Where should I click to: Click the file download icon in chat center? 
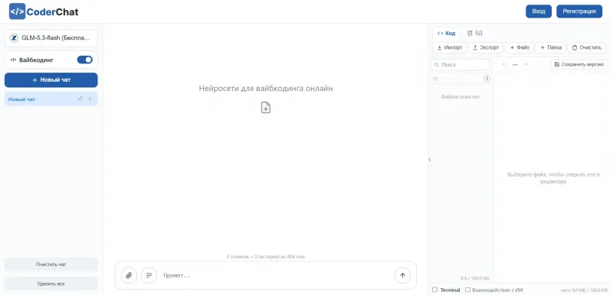[x=266, y=108]
